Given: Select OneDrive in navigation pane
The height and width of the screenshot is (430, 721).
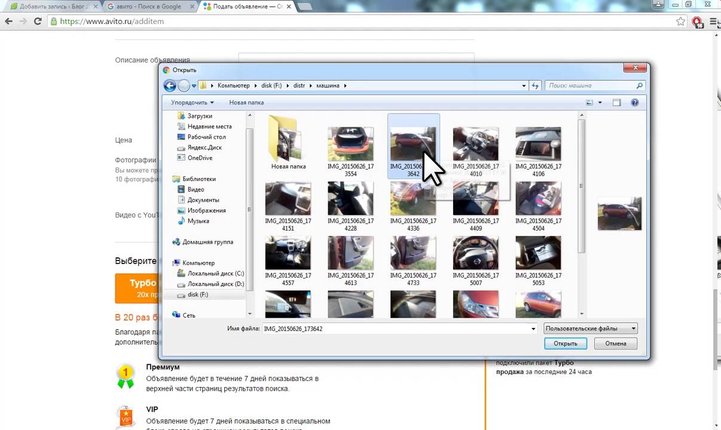Looking at the screenshot, I should click(x=200, y=158).
